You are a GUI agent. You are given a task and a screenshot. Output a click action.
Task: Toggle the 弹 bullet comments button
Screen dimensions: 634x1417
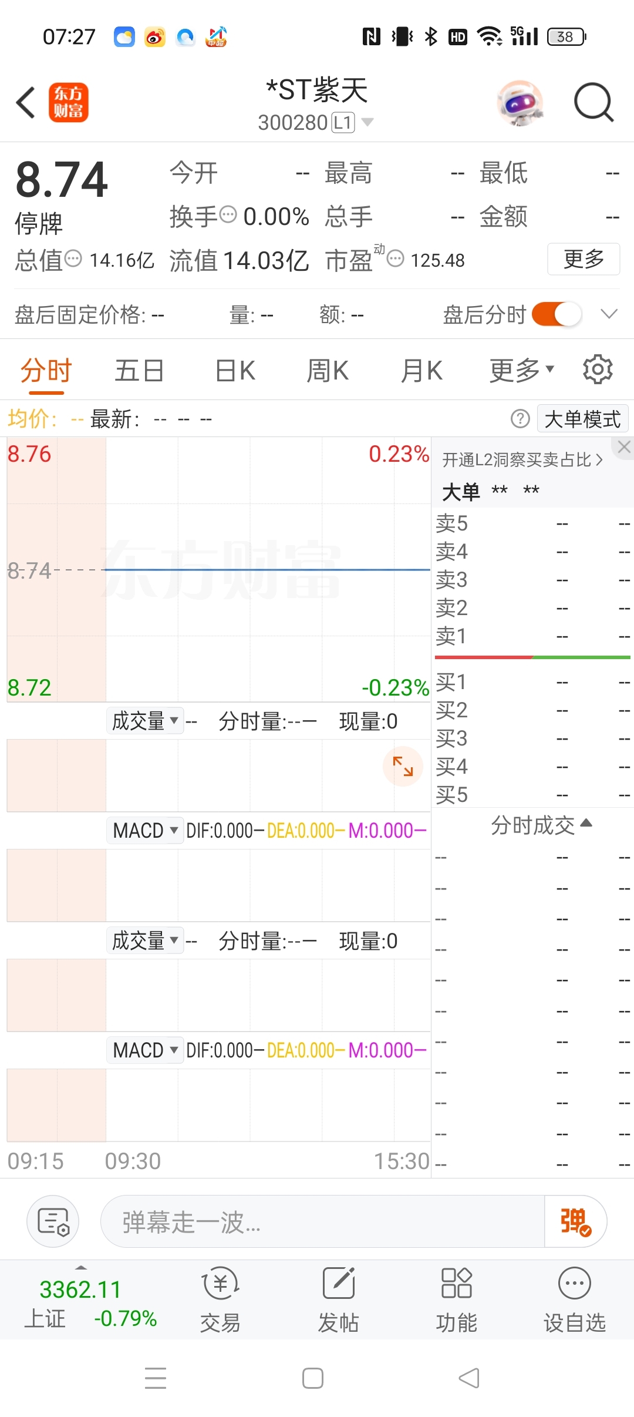(x=575, y=1221)
